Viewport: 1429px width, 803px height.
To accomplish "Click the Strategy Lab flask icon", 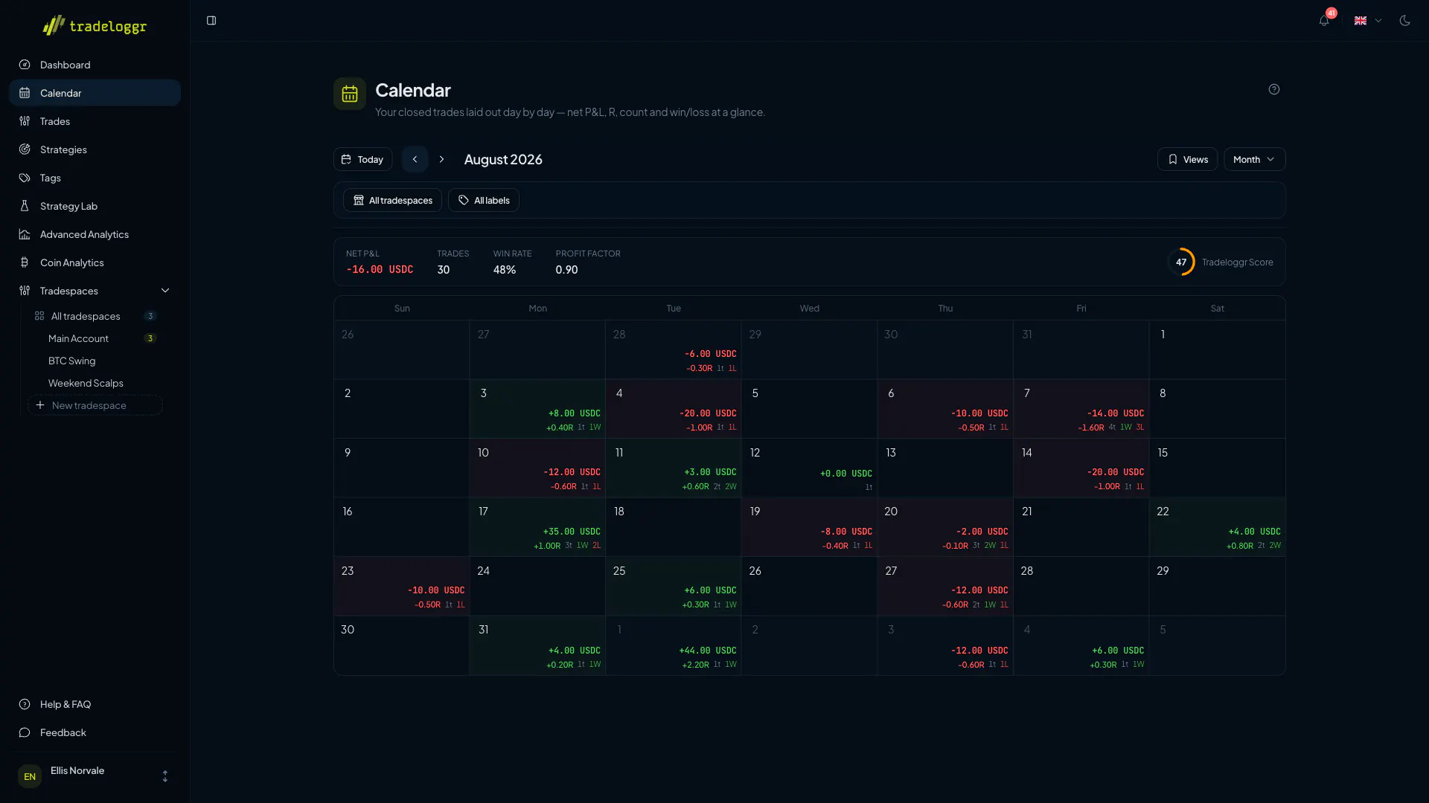I will pyautogui.click(x=25, y=206).
